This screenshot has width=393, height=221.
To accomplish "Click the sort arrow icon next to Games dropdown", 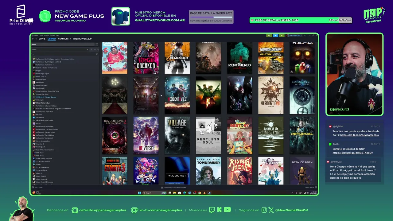I will pyautogui.click(x=91, y=49).
